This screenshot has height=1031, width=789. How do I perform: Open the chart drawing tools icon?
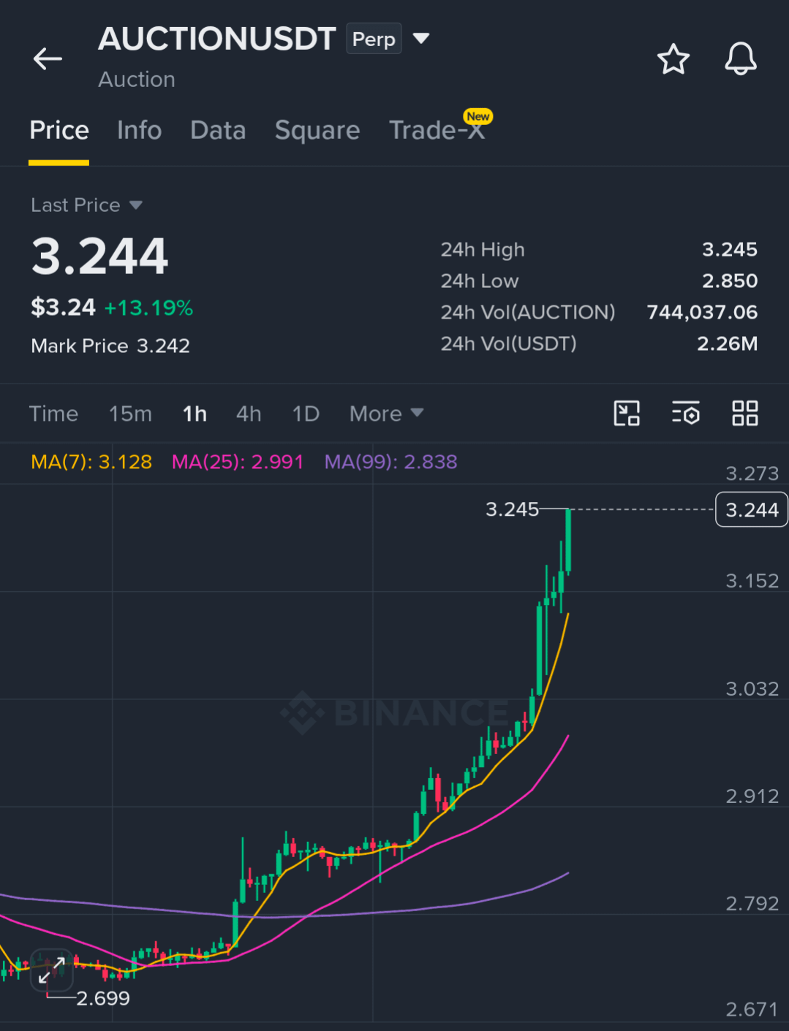[627, 414]
